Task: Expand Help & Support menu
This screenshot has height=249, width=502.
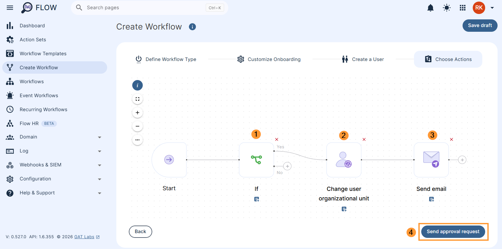Action: (55, 193)
